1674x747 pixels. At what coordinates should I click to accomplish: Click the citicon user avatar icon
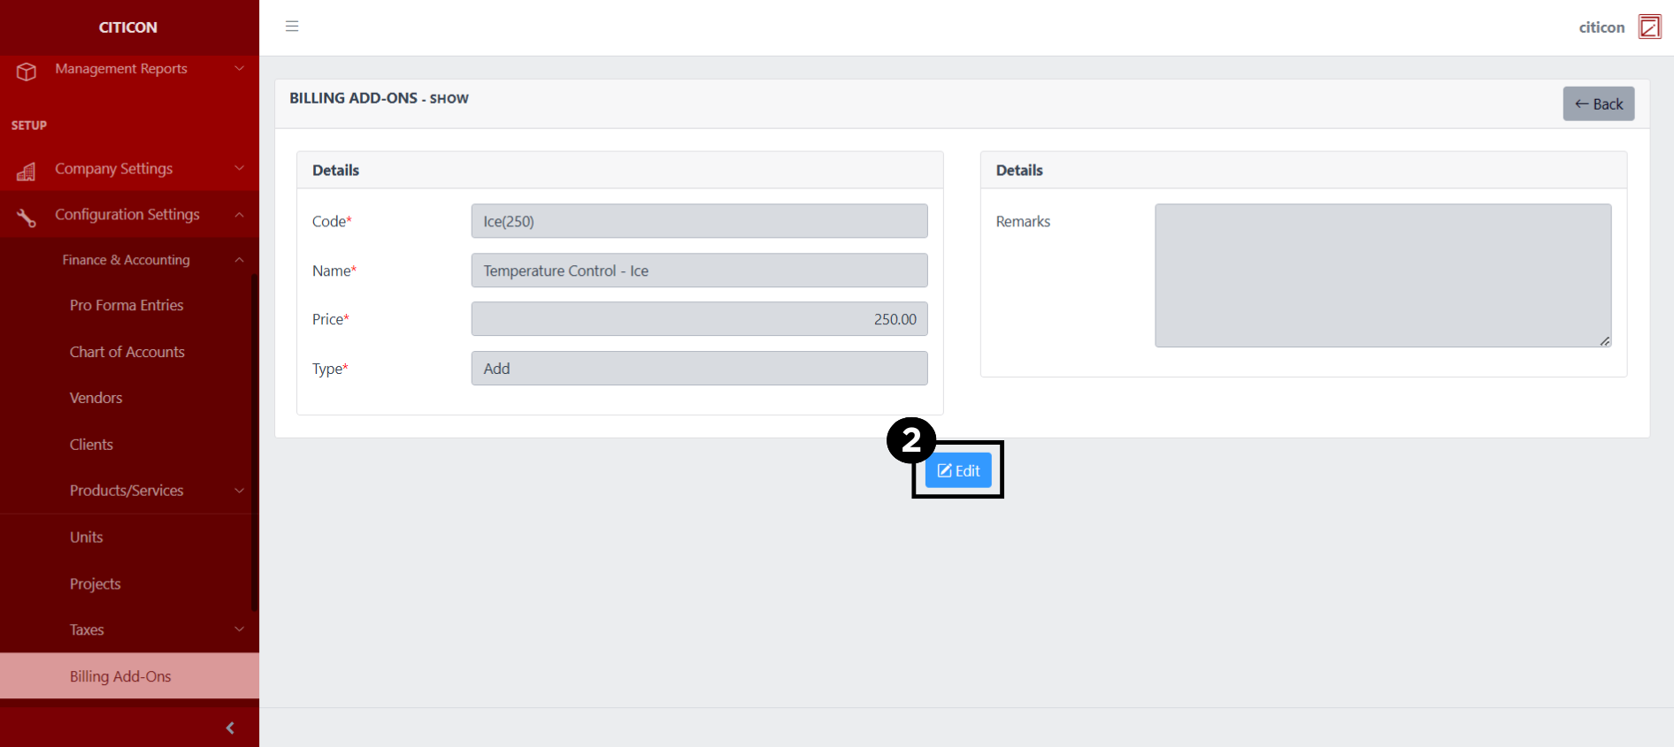tap(1649, 27)
